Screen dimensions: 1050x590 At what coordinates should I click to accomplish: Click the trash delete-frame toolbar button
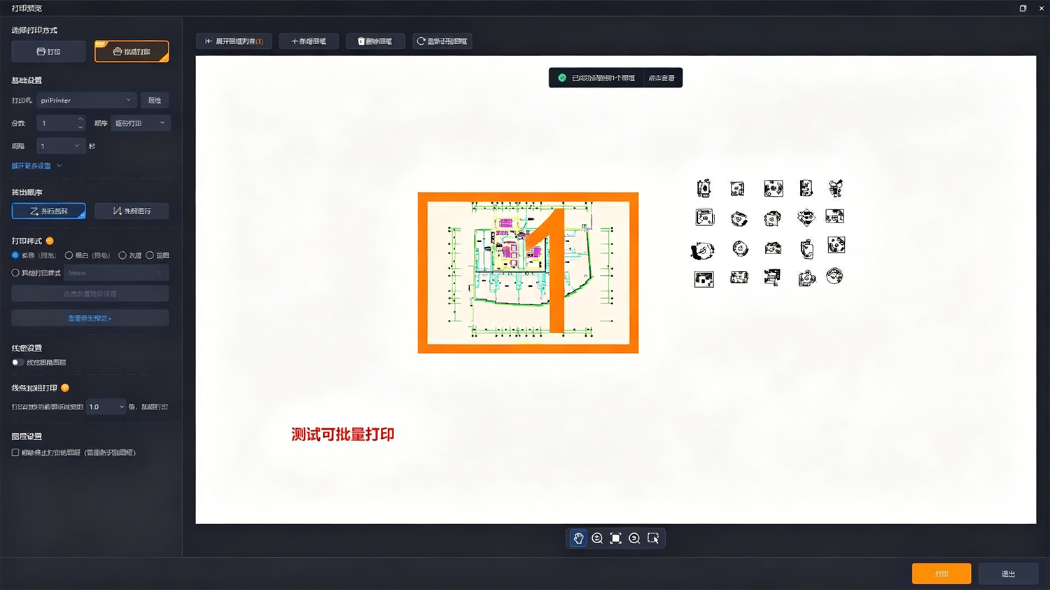374,41
